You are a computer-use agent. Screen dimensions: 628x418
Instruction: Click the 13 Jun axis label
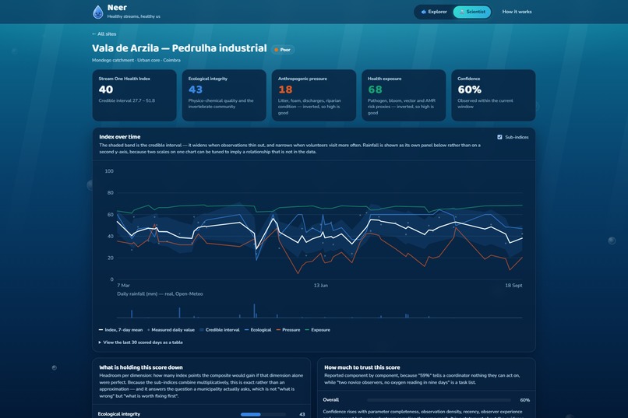320,286
